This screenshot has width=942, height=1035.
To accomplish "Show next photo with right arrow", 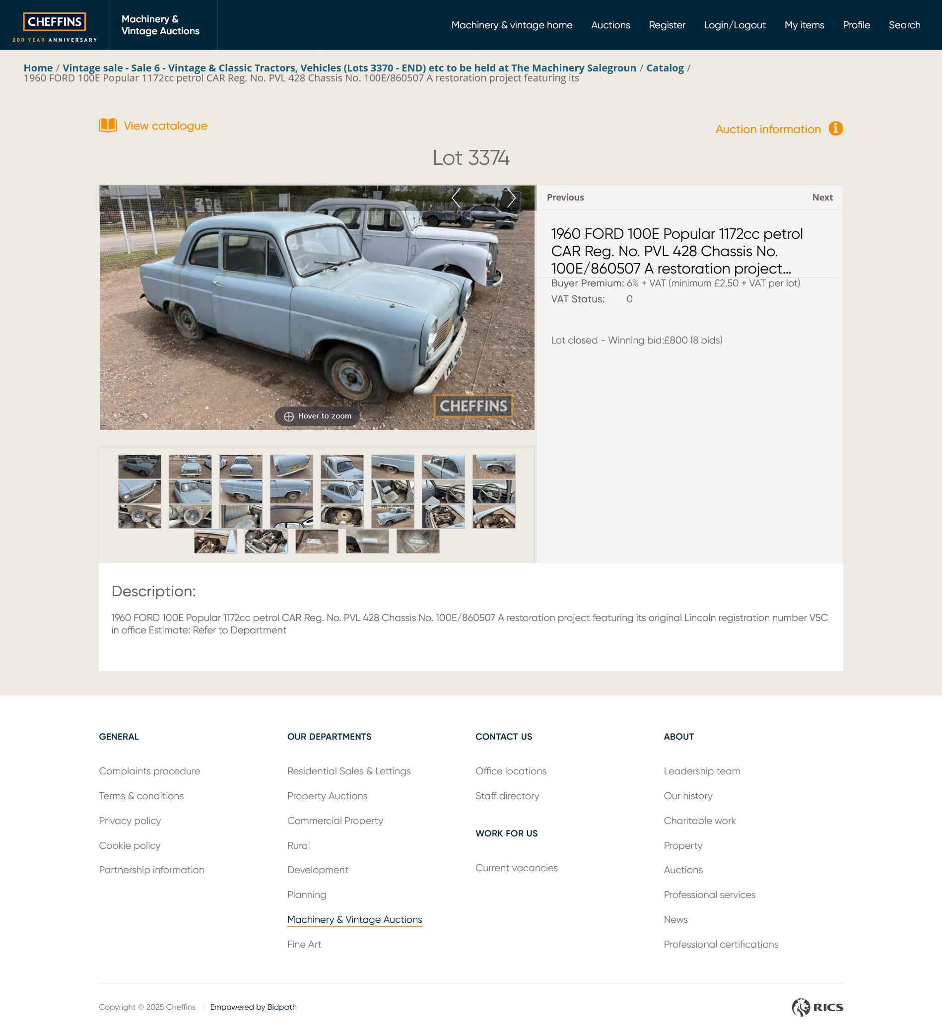I will (511, 198).
